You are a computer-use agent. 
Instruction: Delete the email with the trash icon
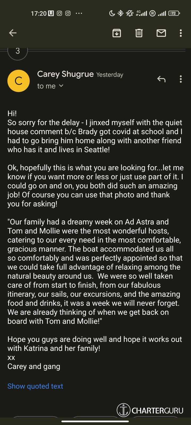tap(139, 33)
